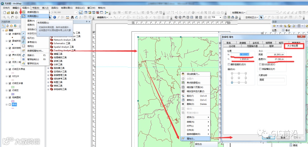Viewport: 308px width, 147px height.
Task: Open the 地理配准(G) dropdown menu
Action: [239, 13]
